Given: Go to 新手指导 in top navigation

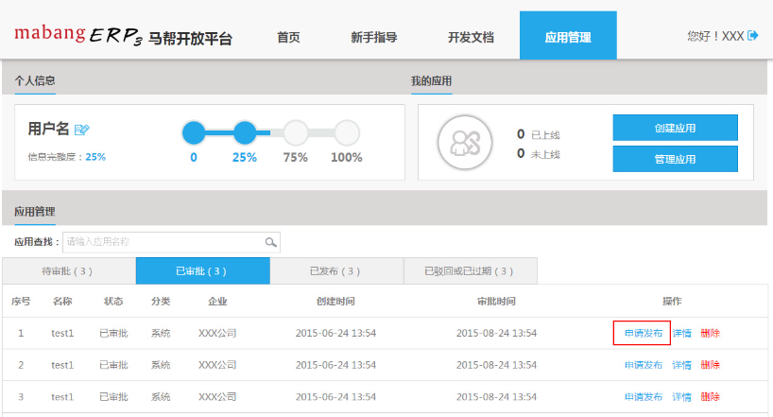Looking at the screenshot, I should 373,38.
